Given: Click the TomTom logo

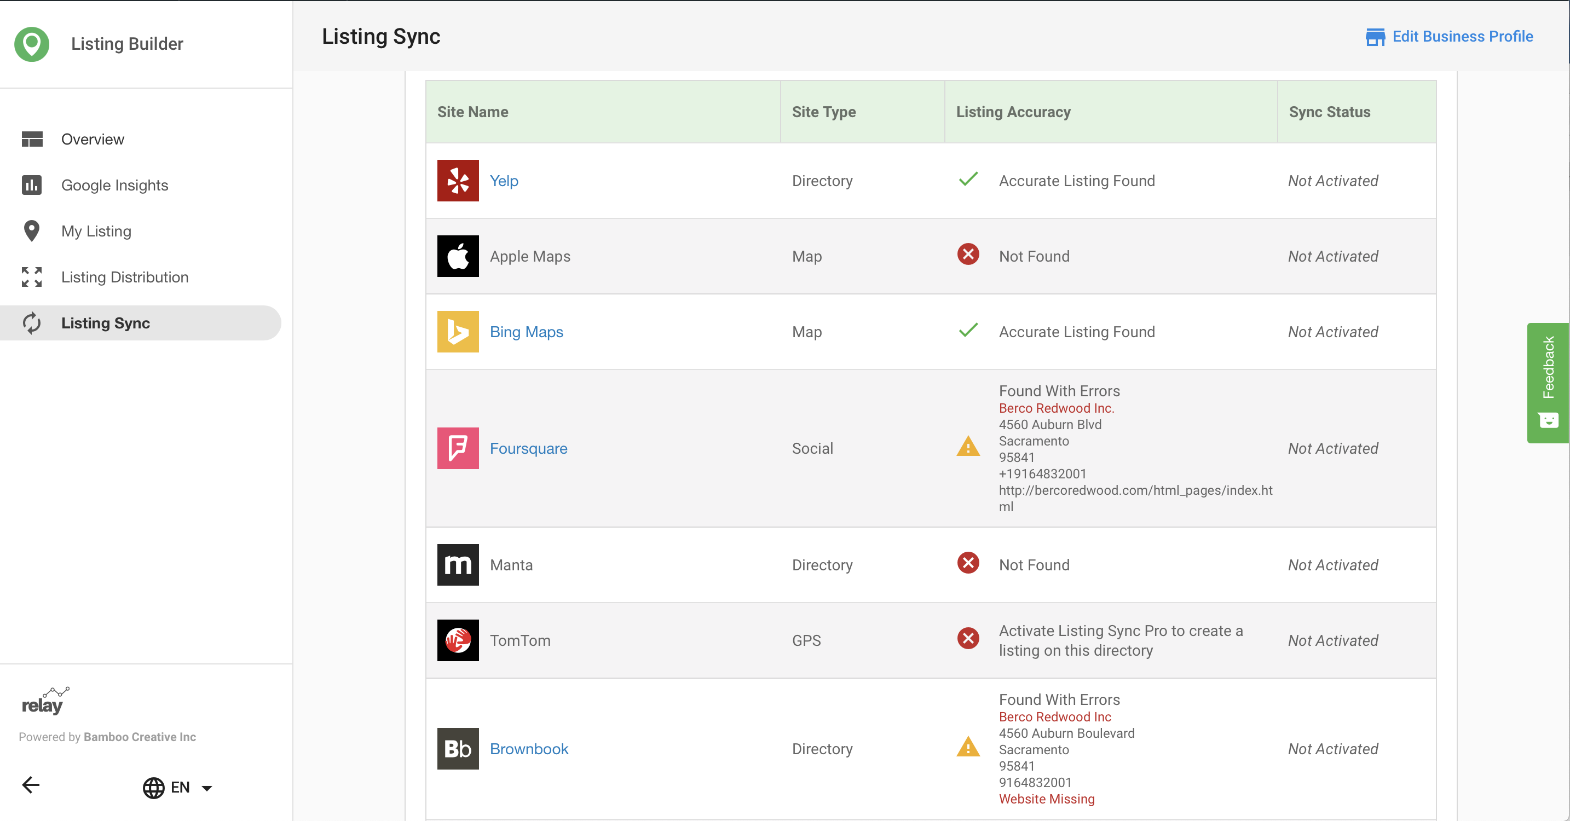Looking at the screenshot, I should point(458,640).
